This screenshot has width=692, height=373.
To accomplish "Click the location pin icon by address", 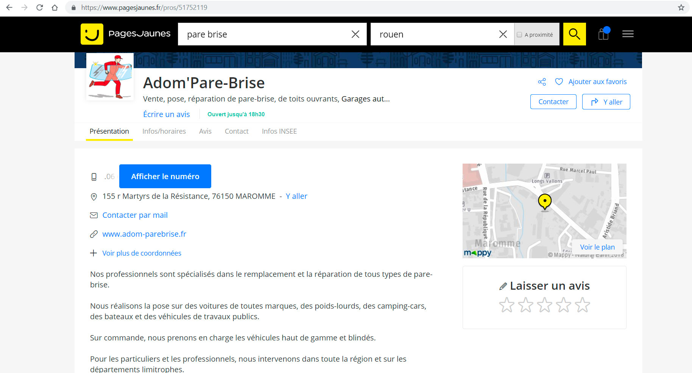I will point(94,197).
